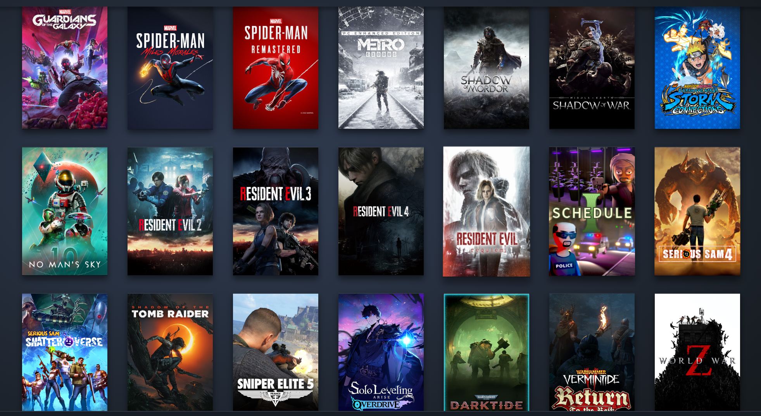Choose the Shadow of War game tile
Image resolution: width=761 pixels, height=416 pixels.
coord(592,68)
